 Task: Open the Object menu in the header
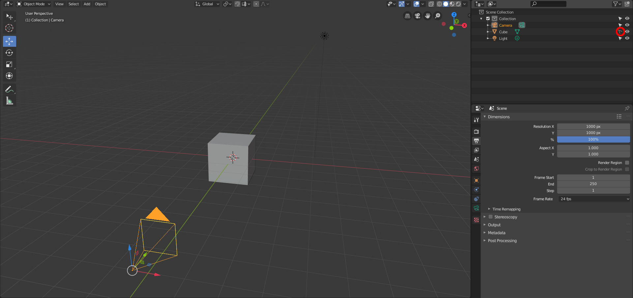coord(100,4)
